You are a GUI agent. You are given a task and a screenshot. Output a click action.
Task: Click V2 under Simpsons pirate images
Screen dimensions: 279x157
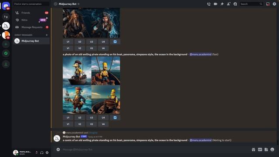[x=80, y=124]
